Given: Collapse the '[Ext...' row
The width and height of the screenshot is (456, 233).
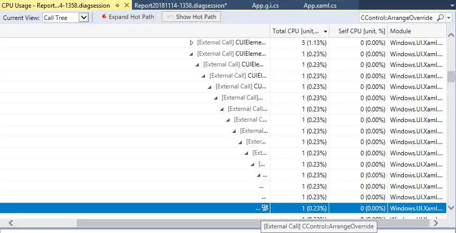Looking at the screenshot, I should (246, 153).
